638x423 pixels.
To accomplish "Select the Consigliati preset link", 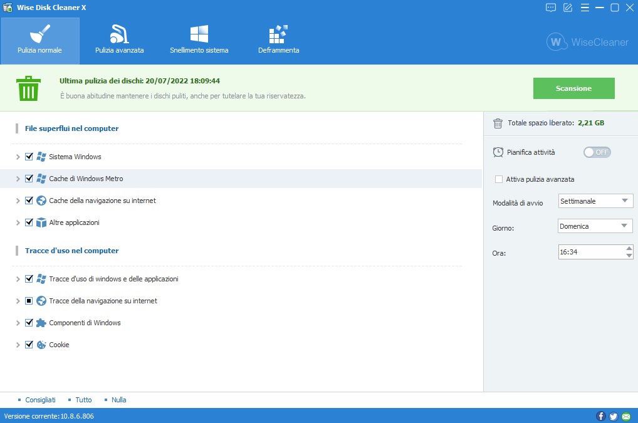I will coord(40,400).
